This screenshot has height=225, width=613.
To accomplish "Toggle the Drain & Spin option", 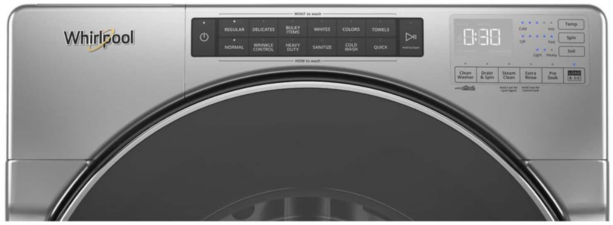I will coord(487,75).
